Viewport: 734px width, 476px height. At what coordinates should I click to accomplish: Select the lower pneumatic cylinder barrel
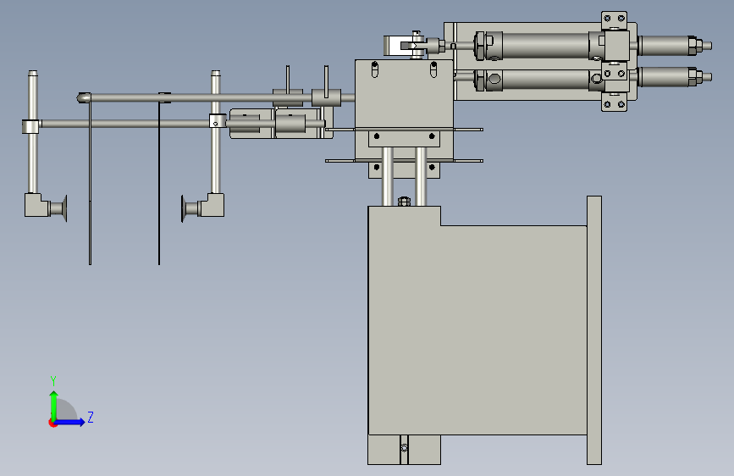click(545, 80)
